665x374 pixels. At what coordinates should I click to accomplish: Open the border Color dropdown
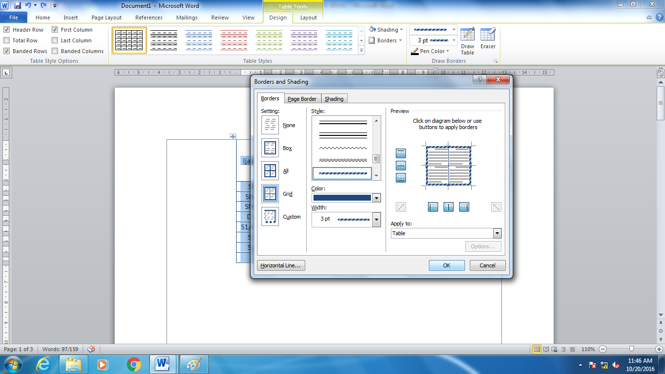point(376,197)
